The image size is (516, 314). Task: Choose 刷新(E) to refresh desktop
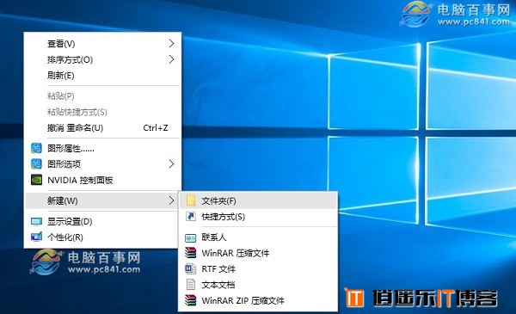(x=103, y=76)
